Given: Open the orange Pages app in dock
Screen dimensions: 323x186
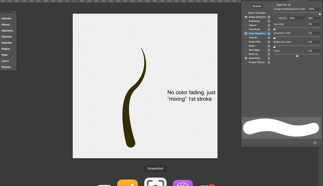Looking at the screenshot, I should pos(127,183).
